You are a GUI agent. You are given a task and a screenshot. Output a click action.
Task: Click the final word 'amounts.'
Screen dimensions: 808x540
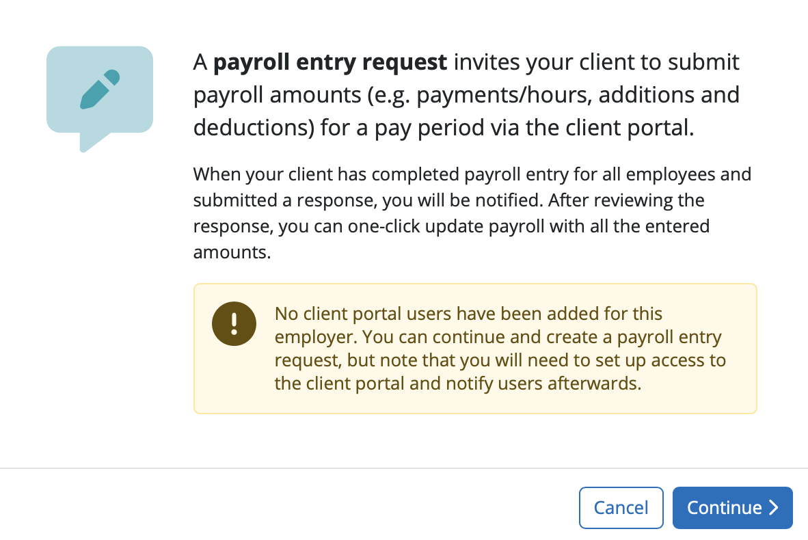232,252
